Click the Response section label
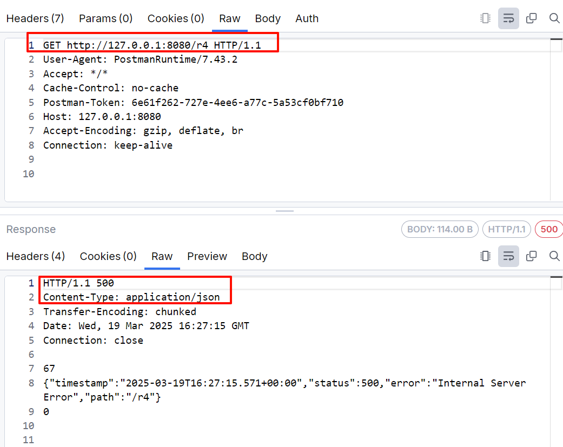The height and width of the screenshot is (447, 563). click(31, 229)
